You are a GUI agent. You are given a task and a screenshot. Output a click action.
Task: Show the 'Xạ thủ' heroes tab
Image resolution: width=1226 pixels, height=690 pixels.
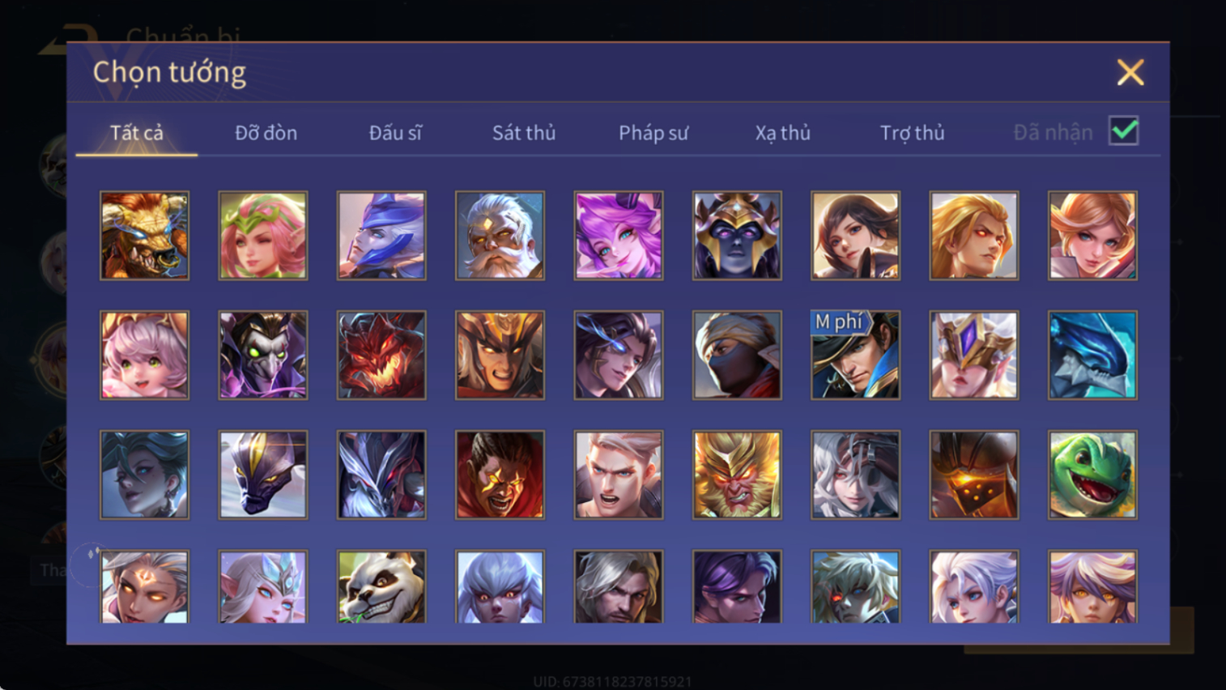click(x=782, y=133)
